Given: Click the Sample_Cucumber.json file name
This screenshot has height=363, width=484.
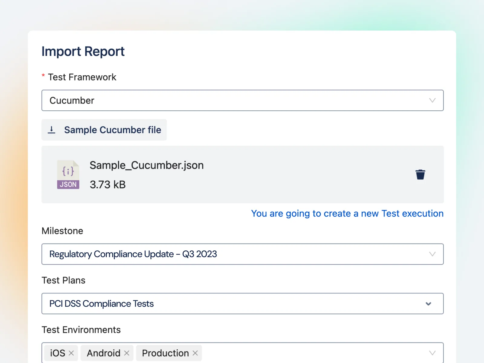Looking at the screenshot, I should (146, 165).
